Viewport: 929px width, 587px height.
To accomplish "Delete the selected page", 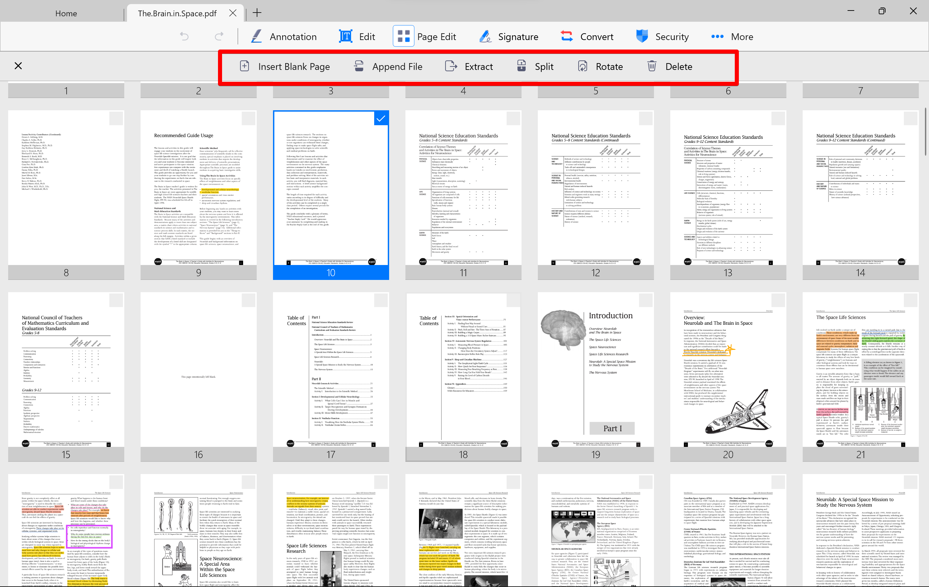I will 669,66.
